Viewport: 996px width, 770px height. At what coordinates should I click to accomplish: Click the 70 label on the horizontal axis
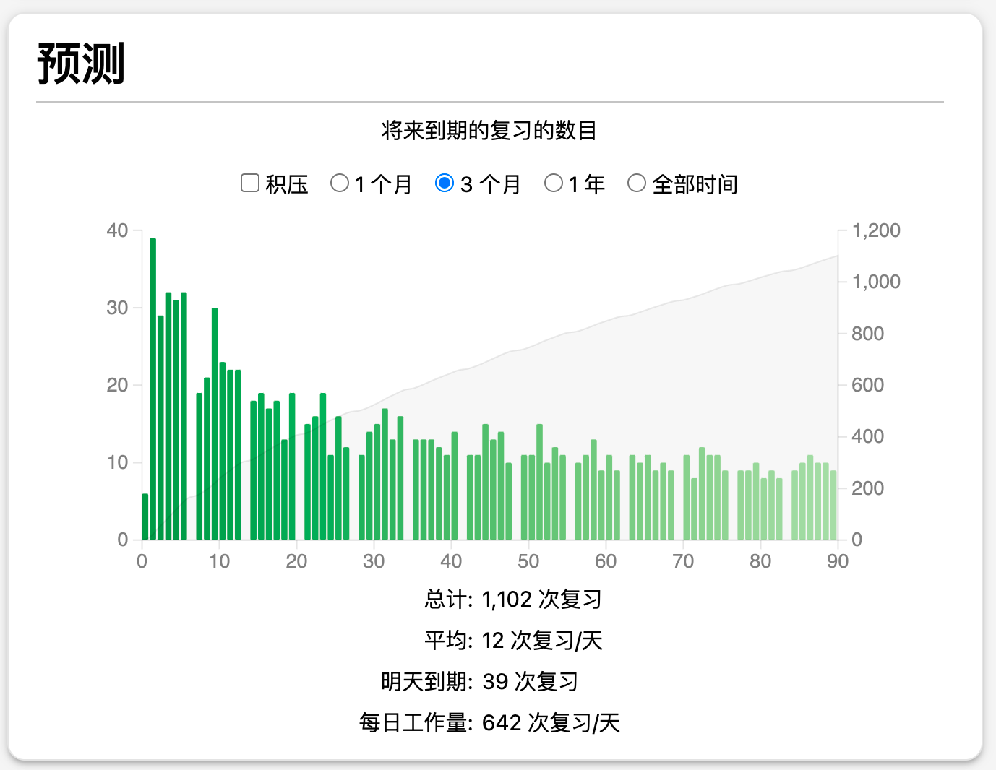(x=683, y=561)
